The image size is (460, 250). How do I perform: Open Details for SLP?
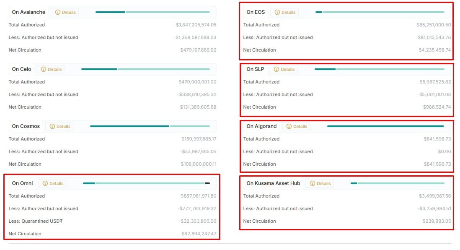point(284,69)
